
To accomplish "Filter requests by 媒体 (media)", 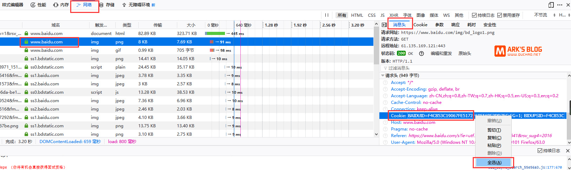I will 434,15.
